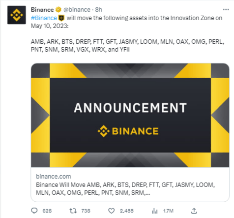This screenshot has width=234, height=218.
Task: View tweet analytics bar chart icon
Action: (x=154, y=211)
